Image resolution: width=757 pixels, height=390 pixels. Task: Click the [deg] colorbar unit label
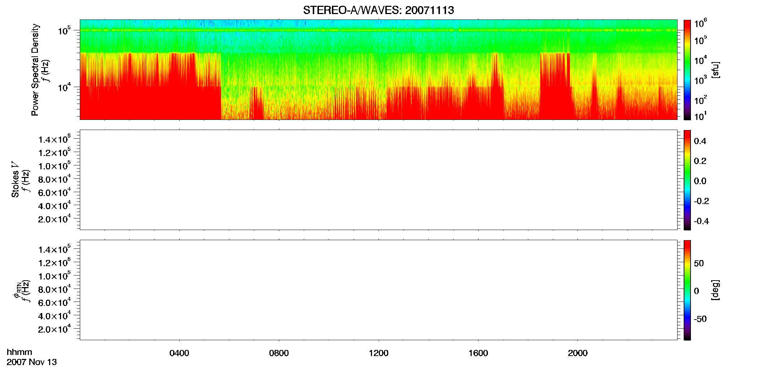point(715,290)
